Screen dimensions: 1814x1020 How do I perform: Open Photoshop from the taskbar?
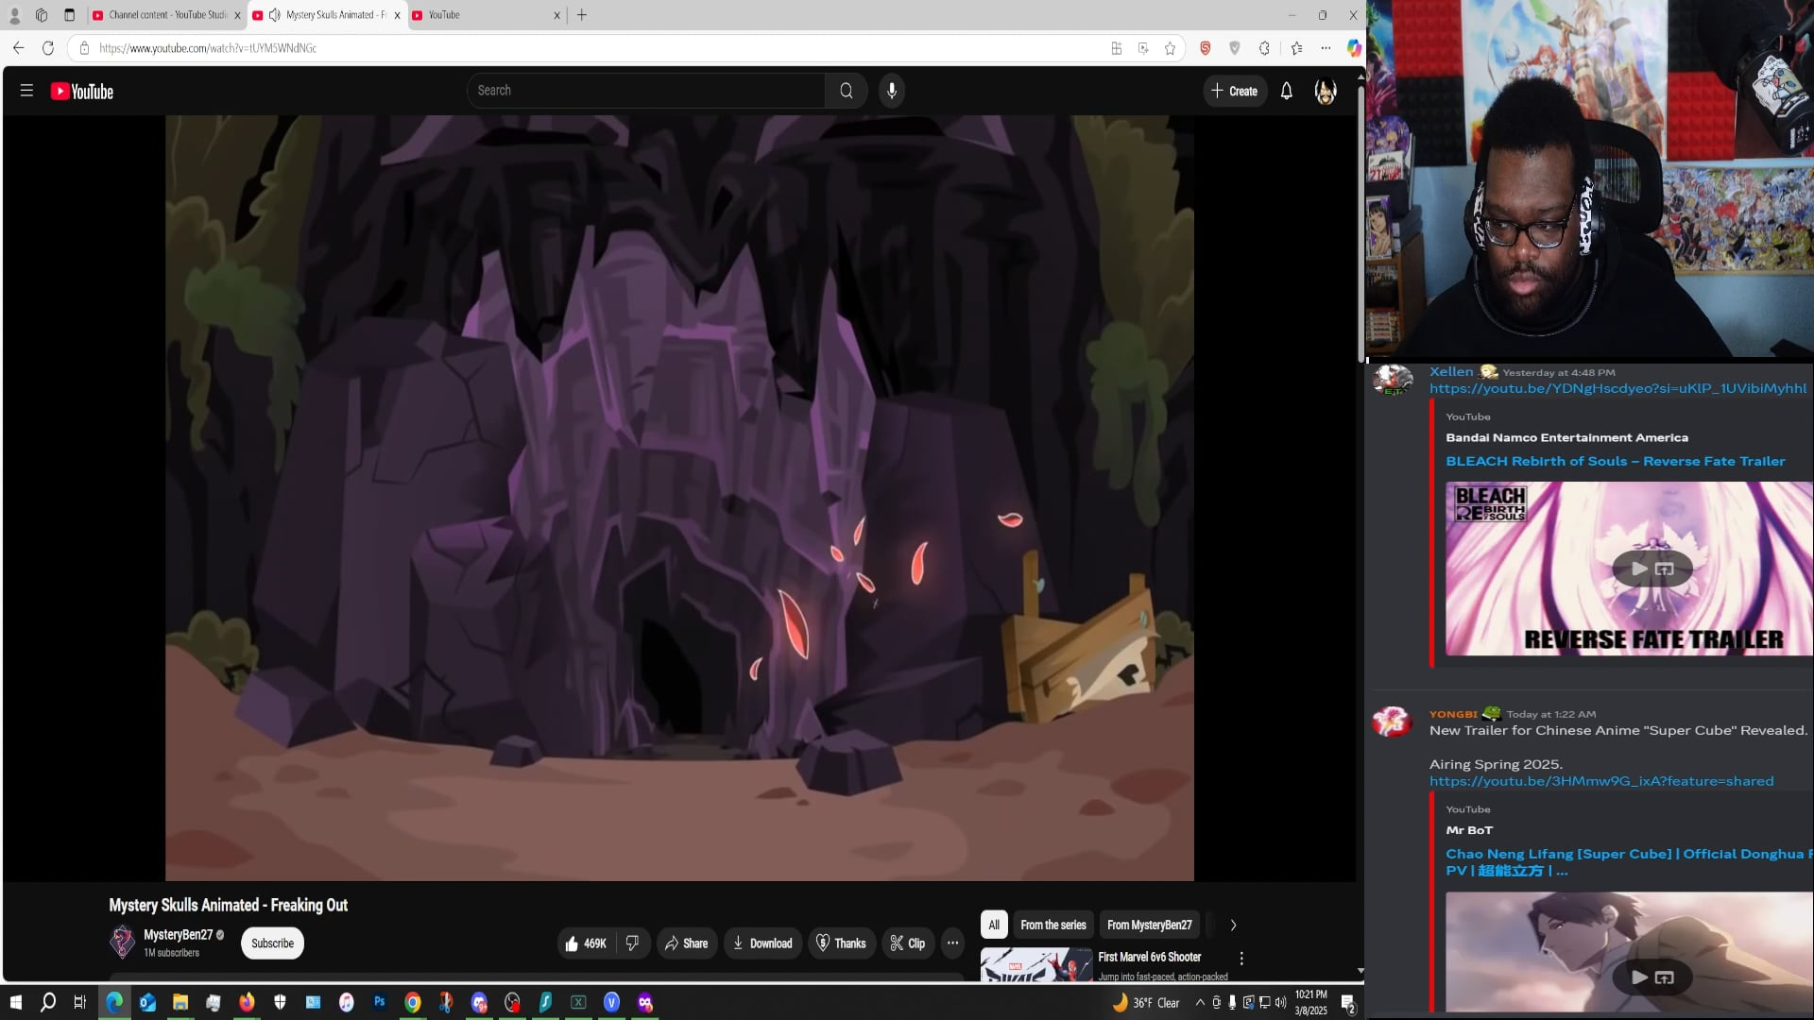point(380,1003)
